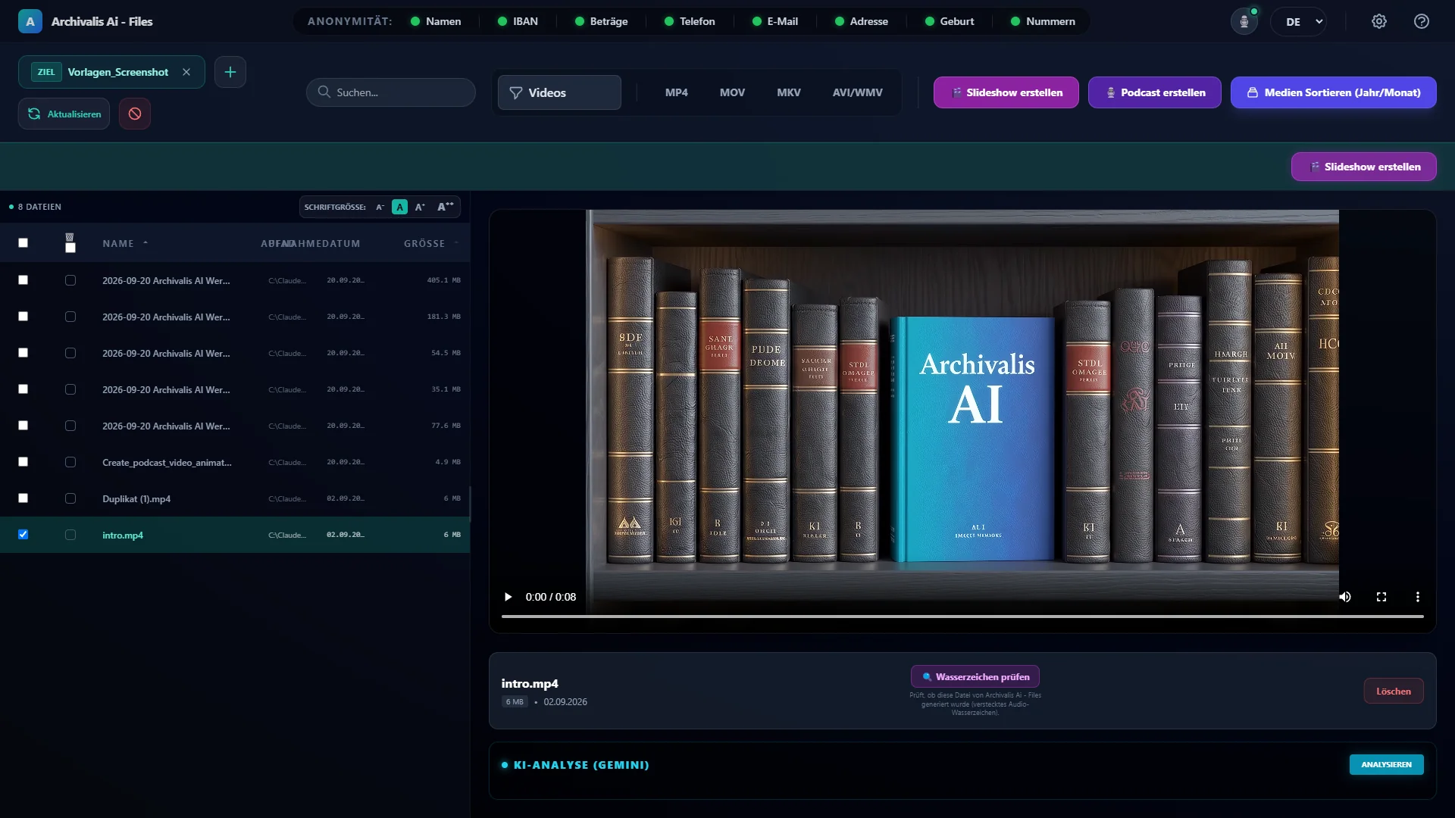Click the microphone icon in header
The width and height of the screenshot is (1455, 818).
point(1244,21)
